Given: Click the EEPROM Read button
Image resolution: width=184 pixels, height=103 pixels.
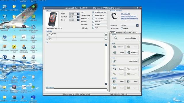Looking at the screenshot, I should 118,81.
